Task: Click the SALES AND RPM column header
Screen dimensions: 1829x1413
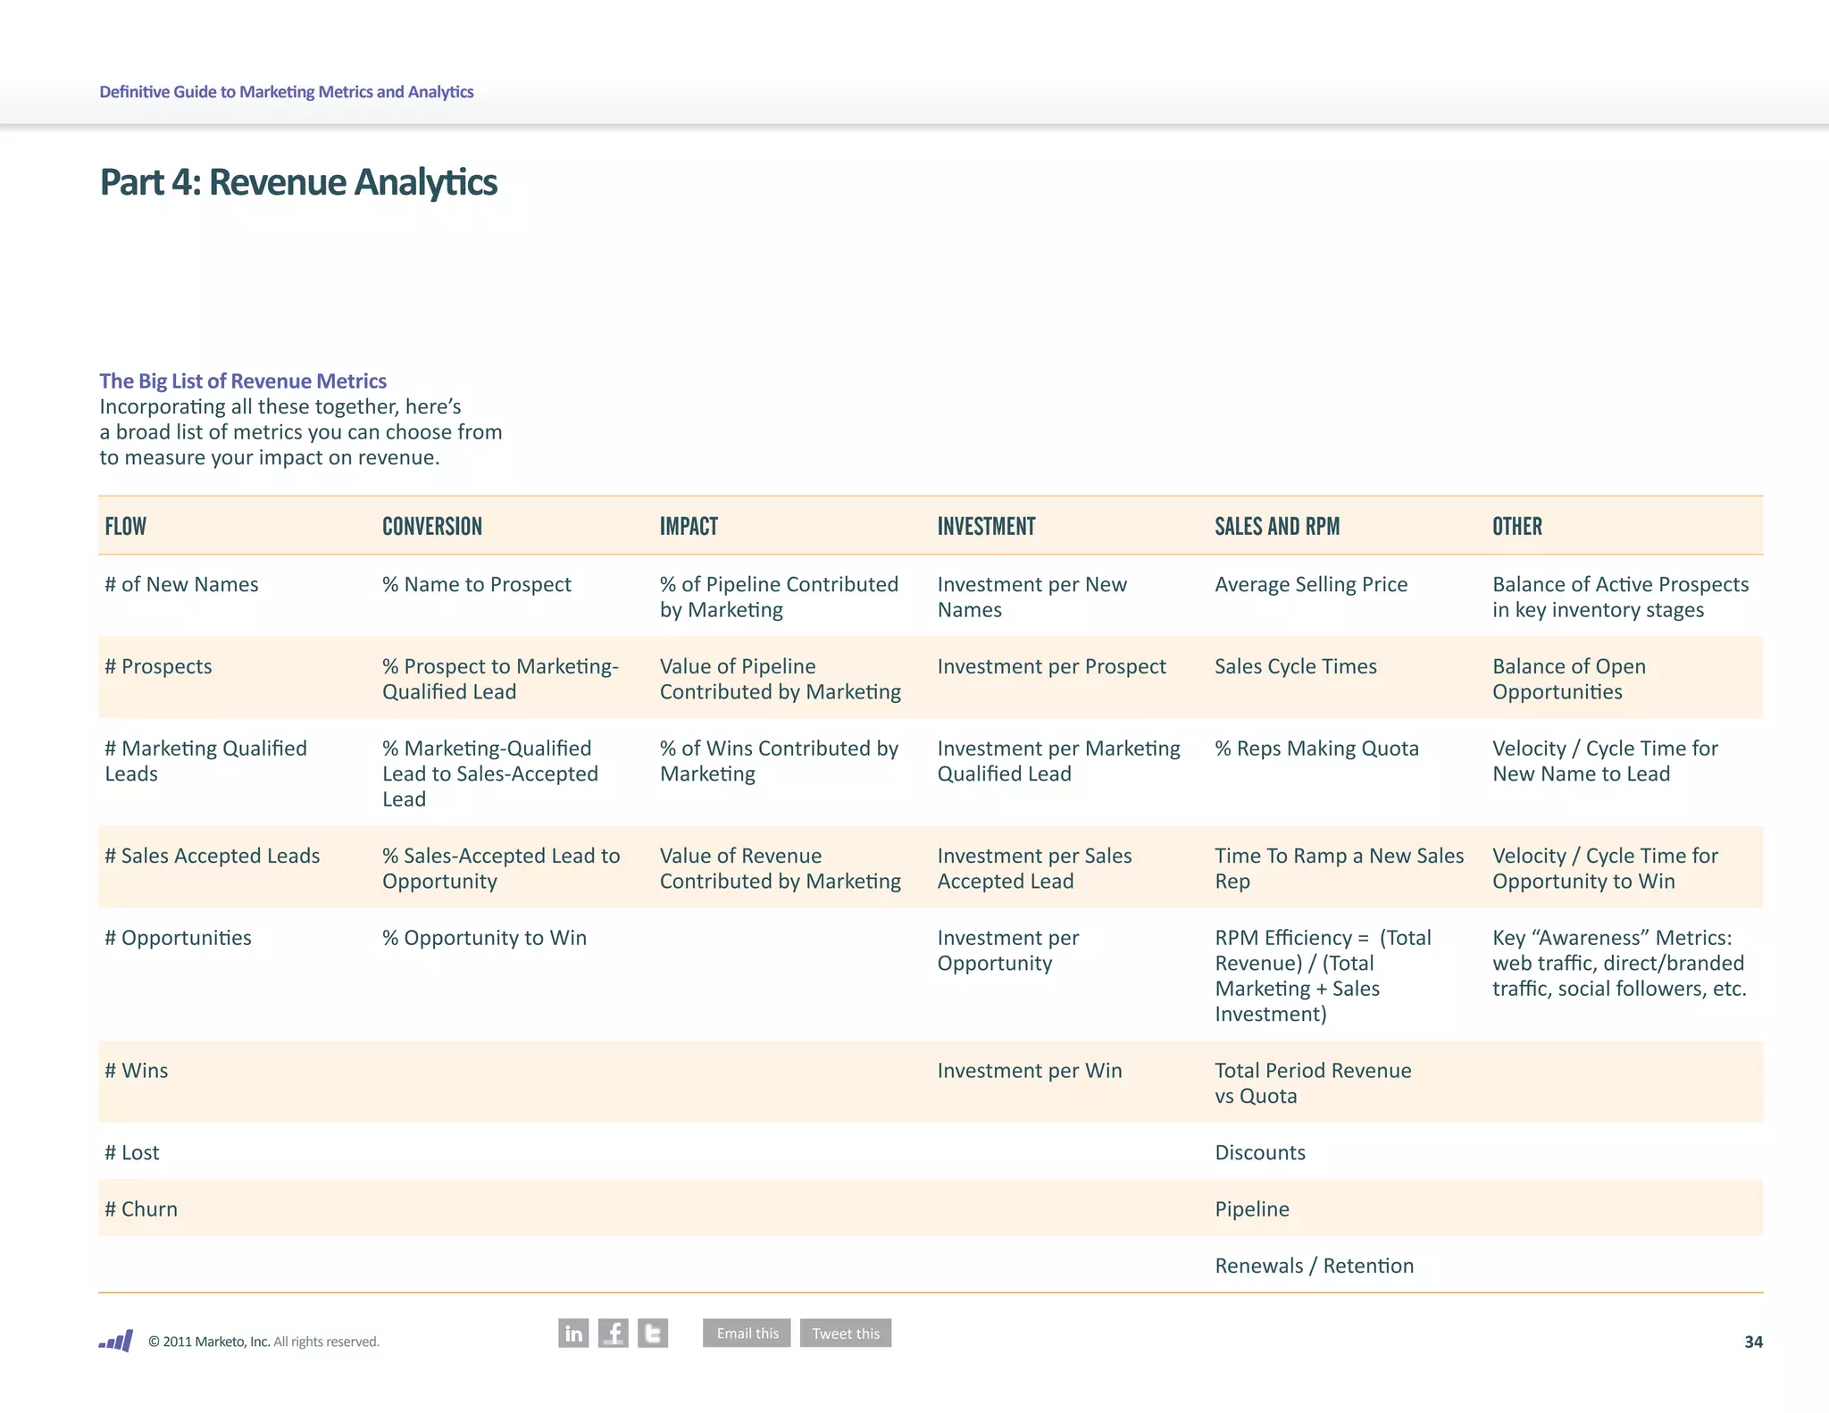Action: (1277, 526)
